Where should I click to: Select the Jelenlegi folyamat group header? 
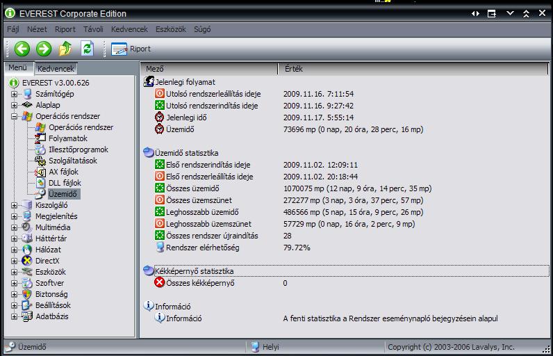point(185,82)
